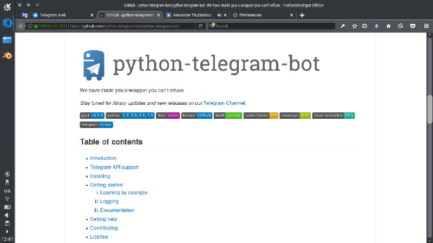Reload the current page
433x243 pixels.
click(x=200, y=26)
